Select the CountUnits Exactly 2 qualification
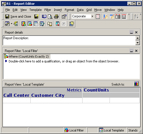 tap(29, 57)
